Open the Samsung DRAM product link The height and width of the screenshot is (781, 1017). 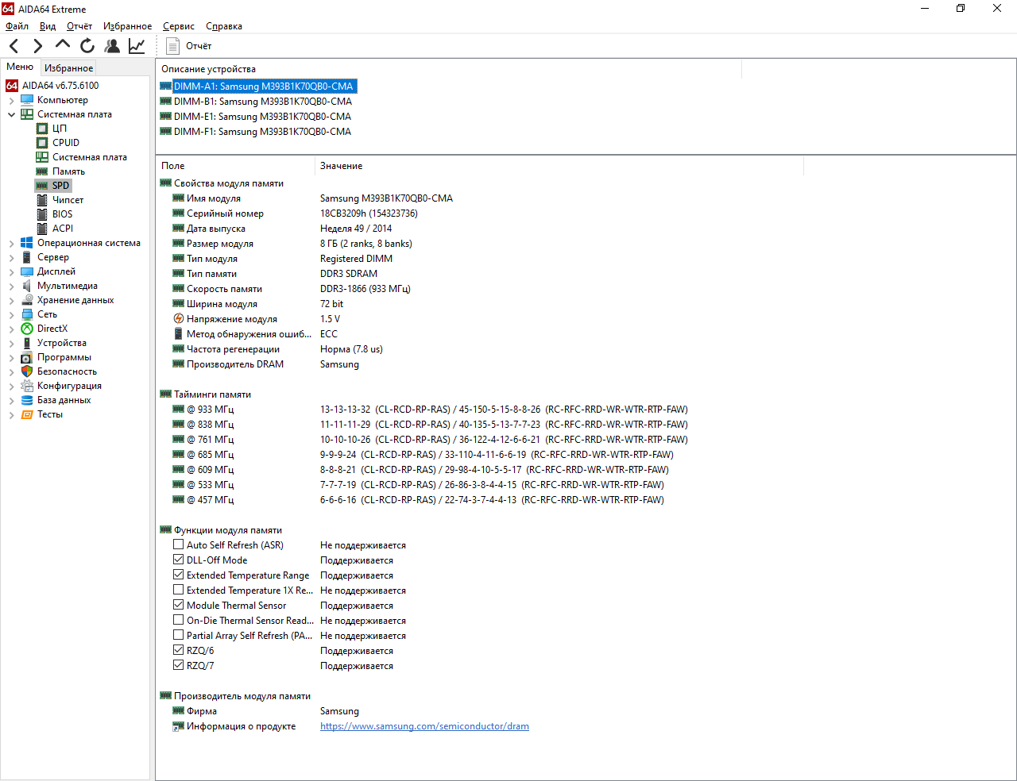[x=424, y=726]
